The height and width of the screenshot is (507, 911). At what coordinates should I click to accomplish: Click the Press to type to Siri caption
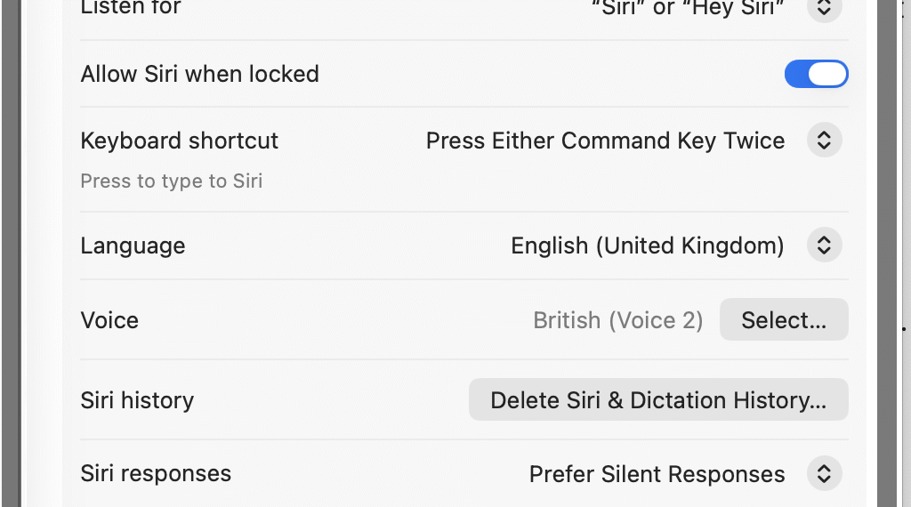171,181
